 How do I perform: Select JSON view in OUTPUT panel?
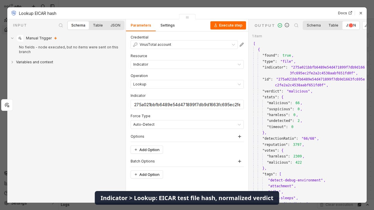351,25
